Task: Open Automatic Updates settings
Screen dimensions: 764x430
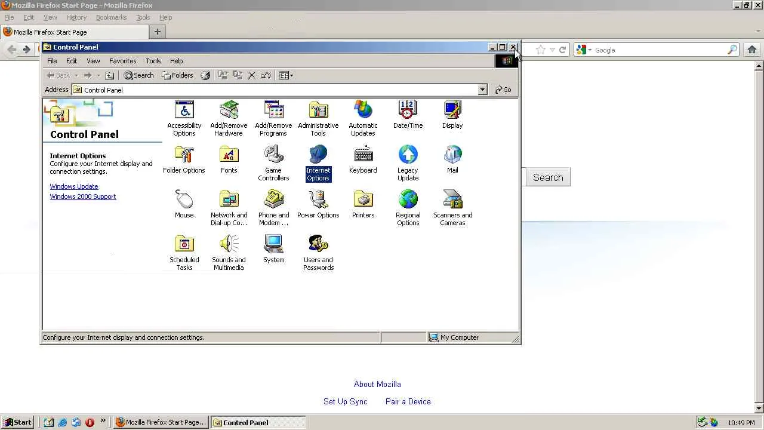Action: click(x=363, y=118)
